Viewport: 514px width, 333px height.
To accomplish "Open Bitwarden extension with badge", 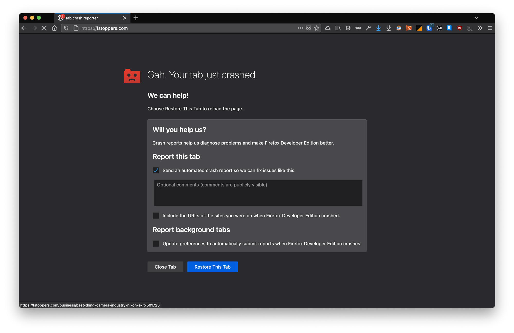I will 429,28.
